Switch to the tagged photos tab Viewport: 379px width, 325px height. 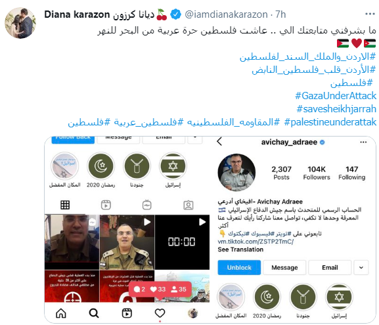point(189,205)
